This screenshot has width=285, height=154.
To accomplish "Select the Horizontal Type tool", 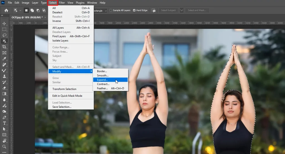I will pyautogui.click(x=4, y=123).
